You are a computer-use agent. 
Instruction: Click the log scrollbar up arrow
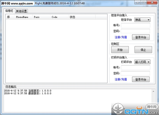pyautogui.click(x=153, y=91)
